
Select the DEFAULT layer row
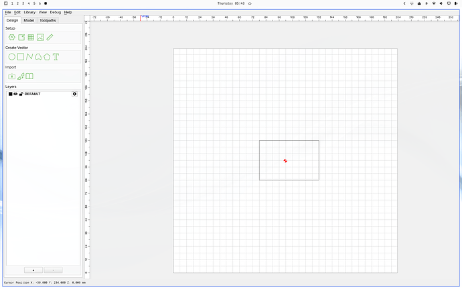click(43, 94)
